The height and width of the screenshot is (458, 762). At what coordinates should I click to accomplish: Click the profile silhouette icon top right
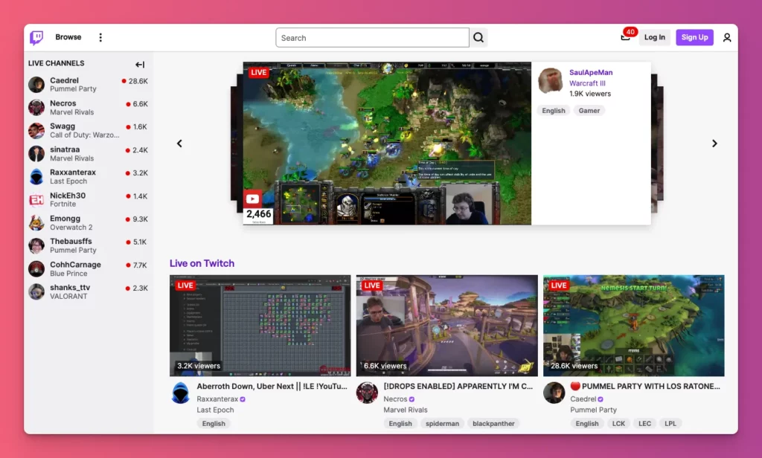pos(727,37)
